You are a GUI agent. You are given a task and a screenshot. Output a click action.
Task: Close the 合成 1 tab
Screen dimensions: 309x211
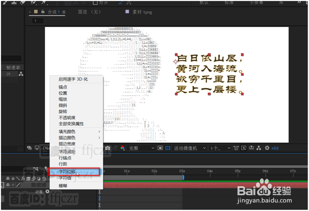[30, 12]
